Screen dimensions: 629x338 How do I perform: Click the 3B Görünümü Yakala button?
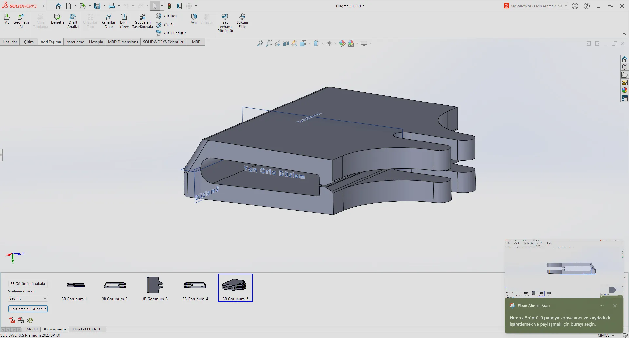tap(28, 284)
